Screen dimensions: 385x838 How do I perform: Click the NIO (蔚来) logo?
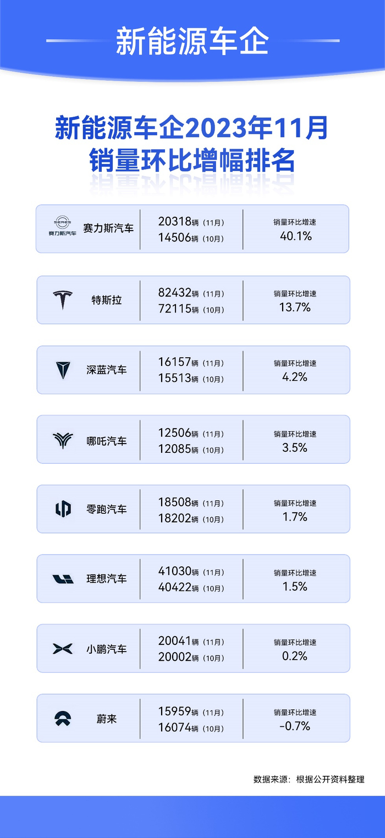click(x=63, y=719)
